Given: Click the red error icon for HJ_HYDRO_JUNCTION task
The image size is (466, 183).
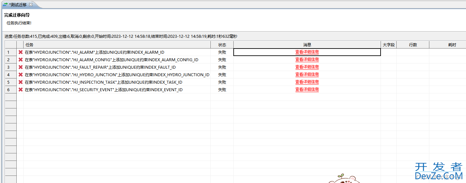Looking at the screenshot, I should point(21,75).
